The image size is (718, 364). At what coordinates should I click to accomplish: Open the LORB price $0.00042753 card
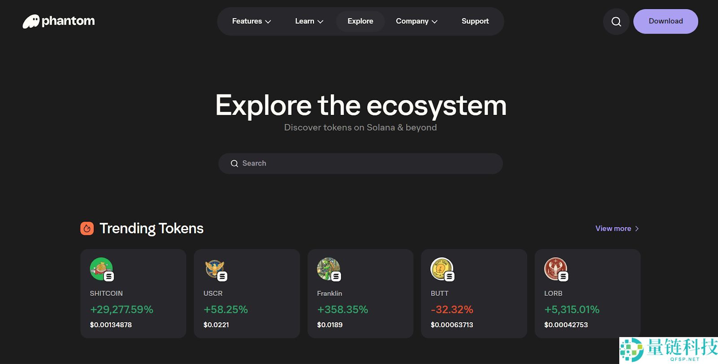click(x=566, y=325)
